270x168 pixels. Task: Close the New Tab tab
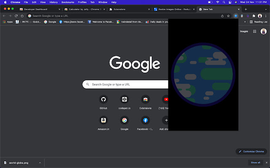point(239,9)
